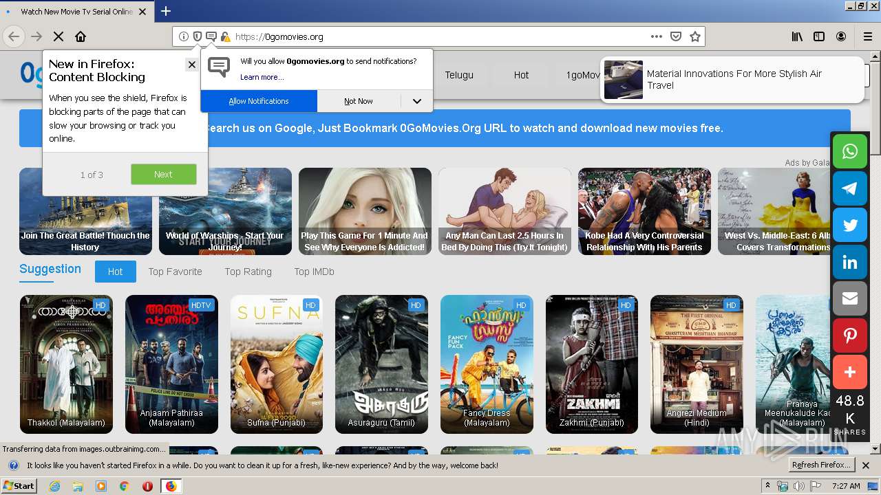Open Firefox account icon

tap(841, 36)
